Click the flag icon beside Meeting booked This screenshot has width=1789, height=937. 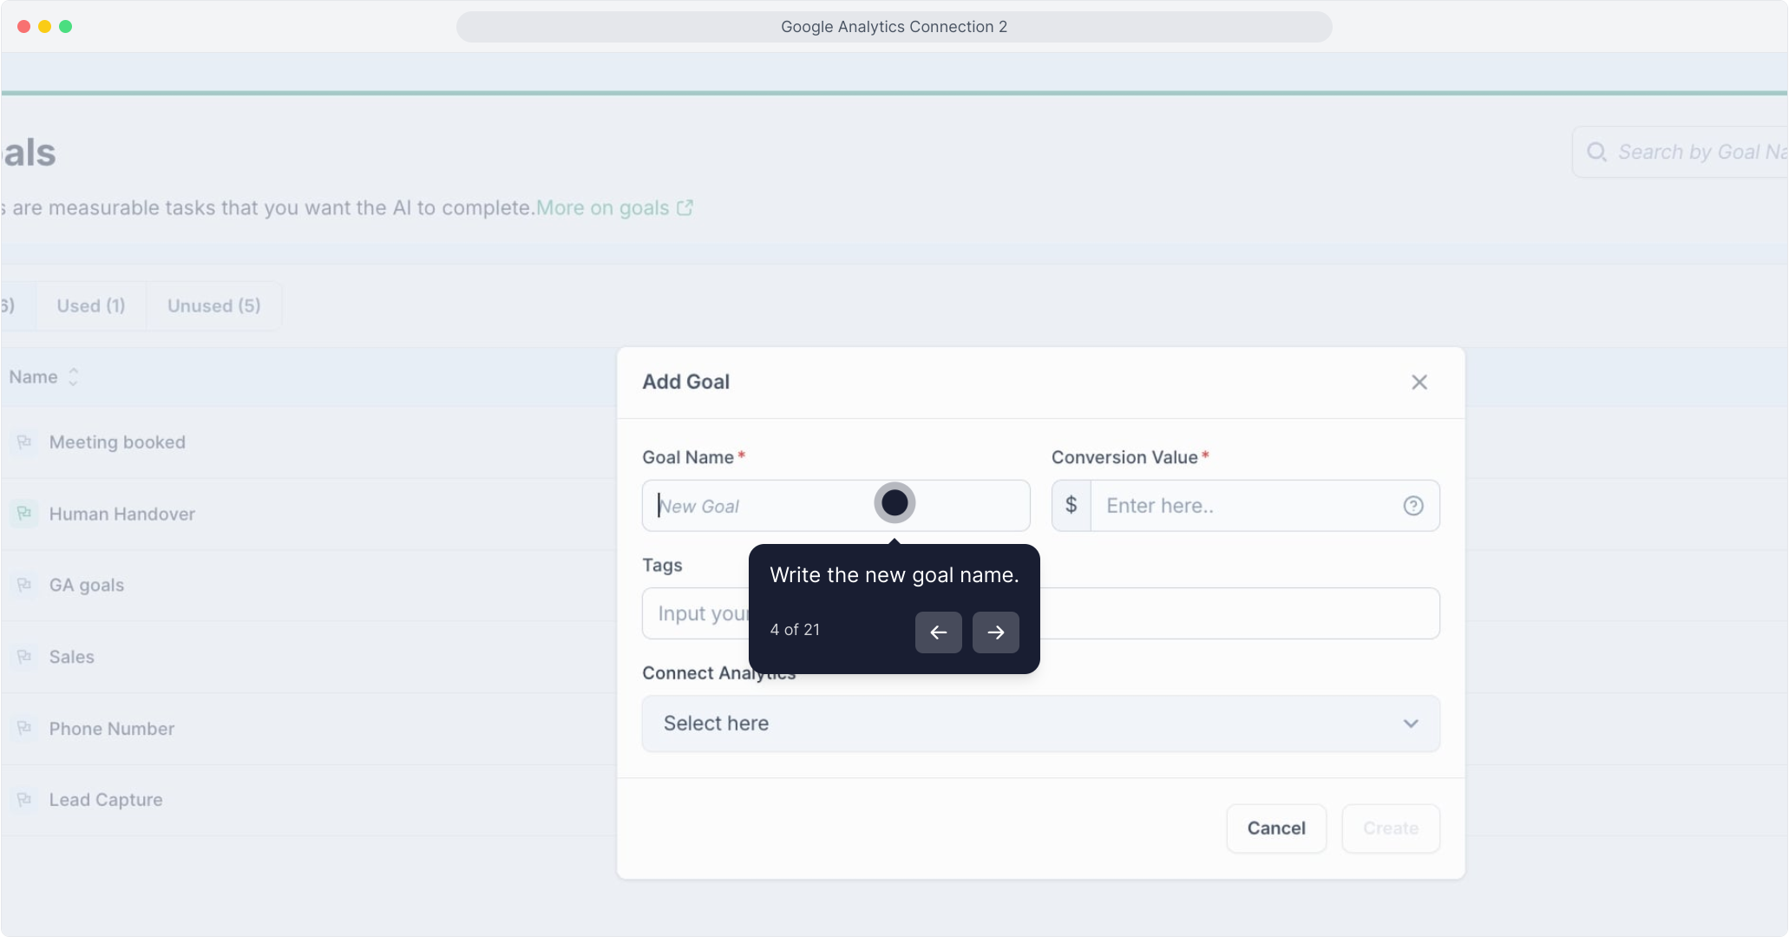(x=24, y=442)
